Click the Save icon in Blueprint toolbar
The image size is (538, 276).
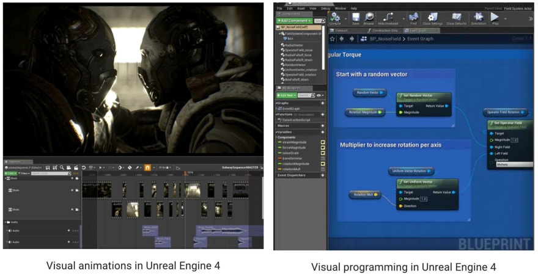click(355, 18)
